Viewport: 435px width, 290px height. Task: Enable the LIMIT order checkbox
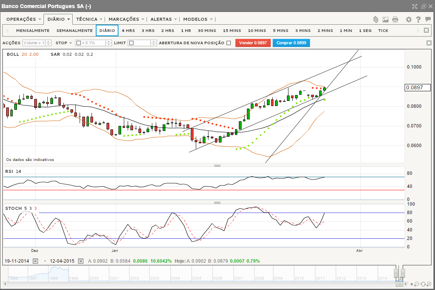131,43
